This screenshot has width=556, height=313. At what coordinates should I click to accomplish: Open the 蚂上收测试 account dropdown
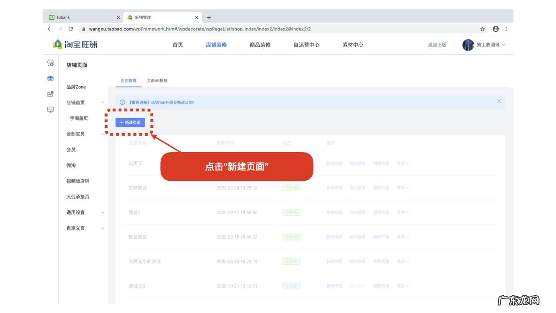(489, 44)
